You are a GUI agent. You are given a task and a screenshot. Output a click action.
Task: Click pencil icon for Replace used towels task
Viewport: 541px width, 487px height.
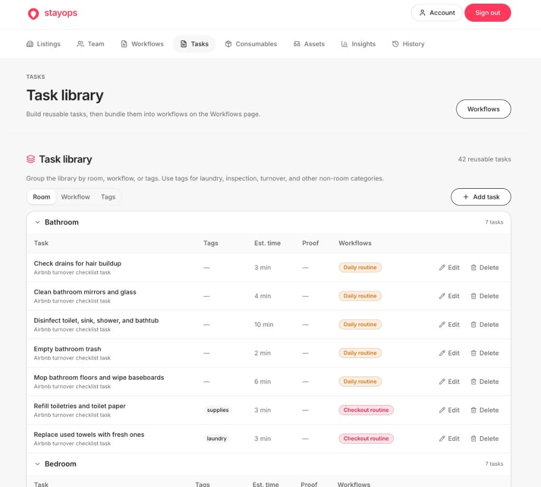(442, 438)
